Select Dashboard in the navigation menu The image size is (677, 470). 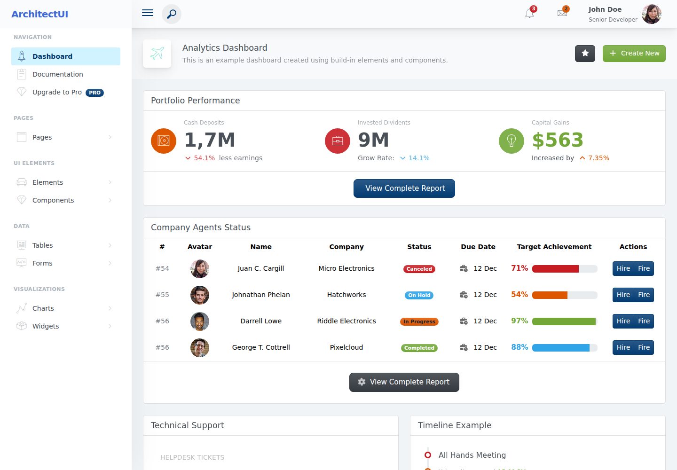pyautogui.click(x=66, y=56)
